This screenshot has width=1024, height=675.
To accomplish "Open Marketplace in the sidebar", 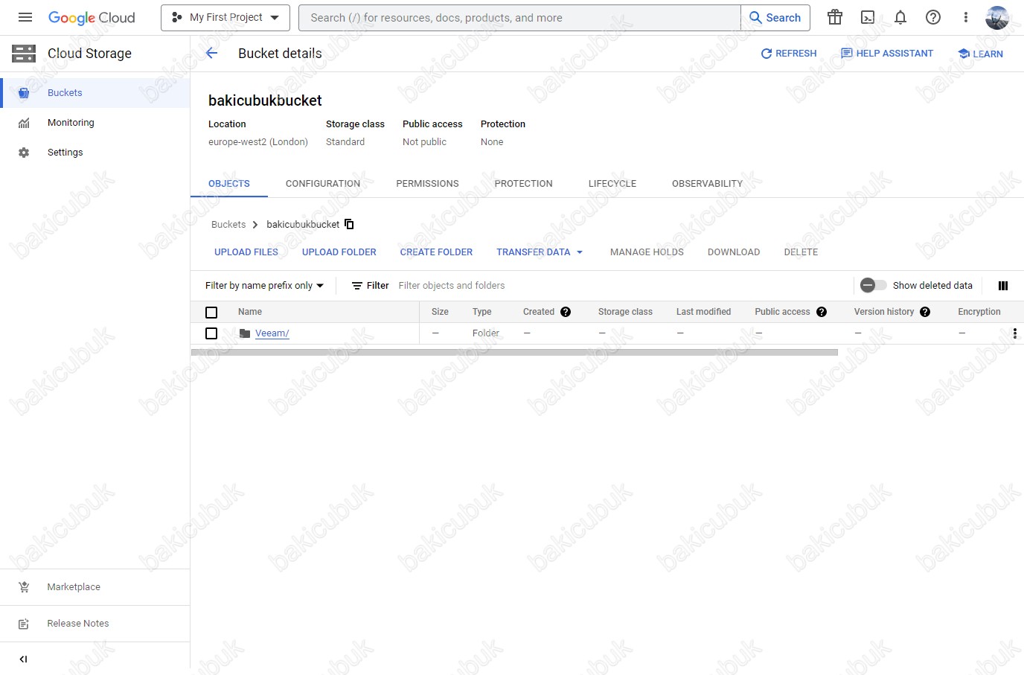I will click(x=95, y=587).
